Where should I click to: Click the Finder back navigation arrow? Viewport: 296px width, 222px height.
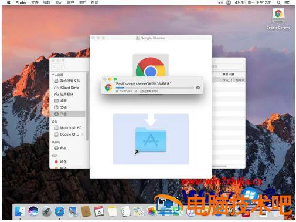pyautogui.click(x=55, y=66)
